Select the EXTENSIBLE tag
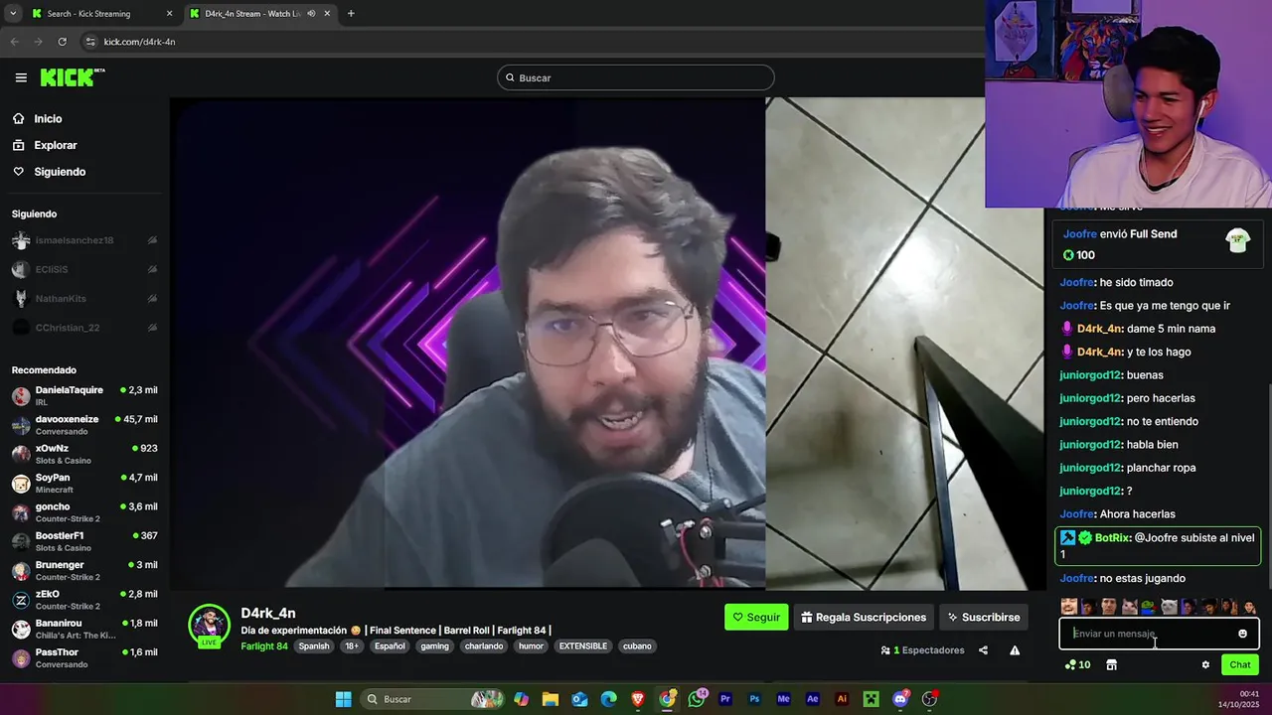 [x=582, y=645]
